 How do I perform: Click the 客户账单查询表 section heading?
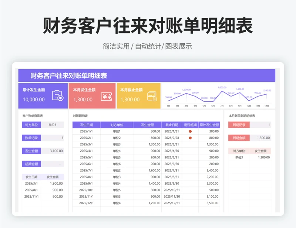point(33,116)
